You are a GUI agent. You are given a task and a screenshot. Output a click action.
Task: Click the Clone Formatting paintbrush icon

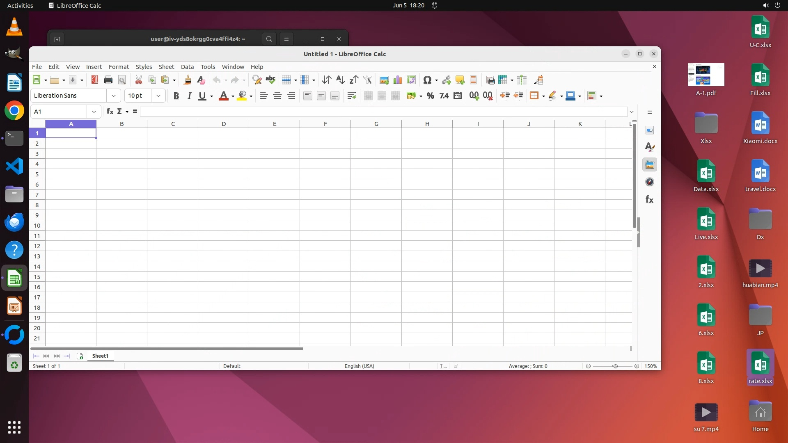pos(188,80)
